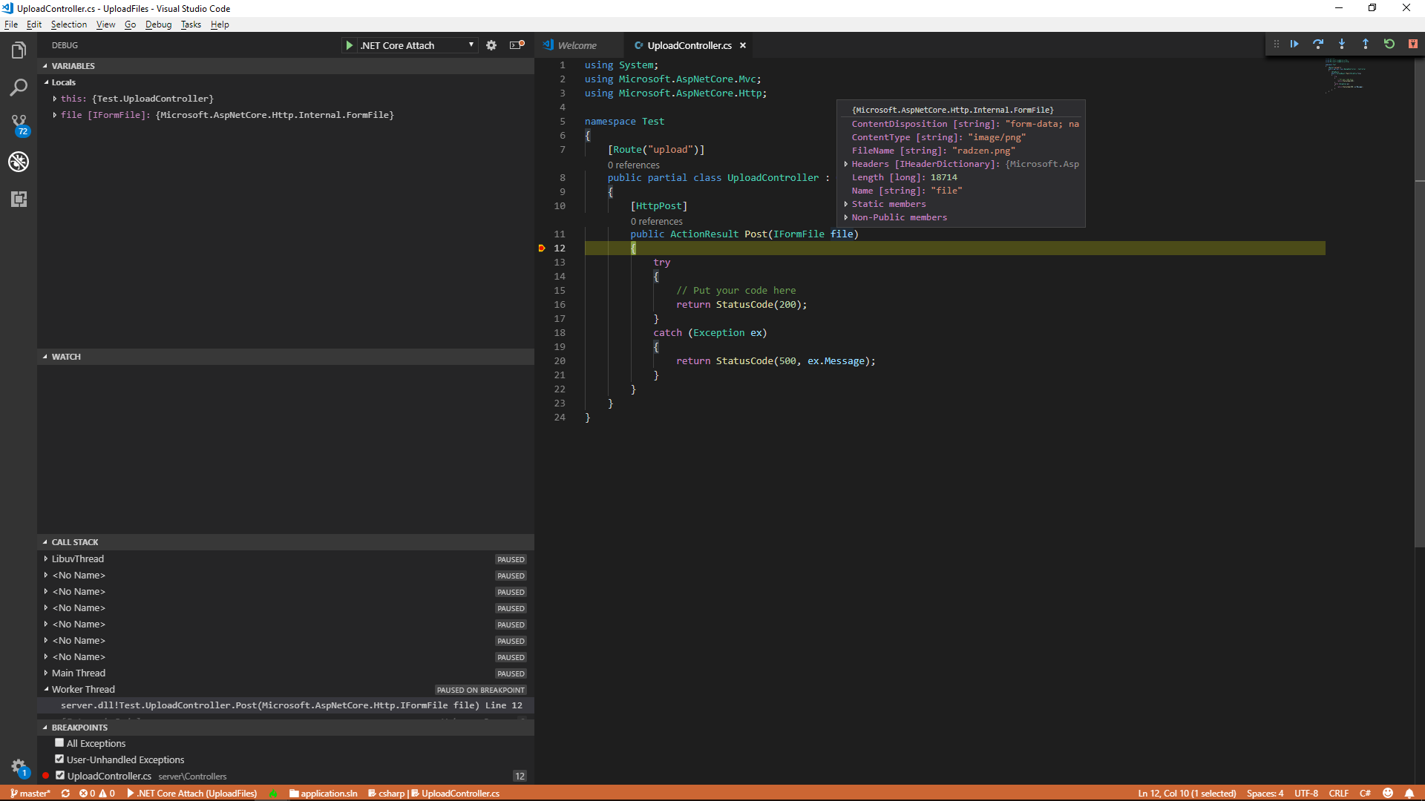Grab the debug toolbar drag handle
Image resolution: width=1425 pixels, height=801 pixels.
1277,44
